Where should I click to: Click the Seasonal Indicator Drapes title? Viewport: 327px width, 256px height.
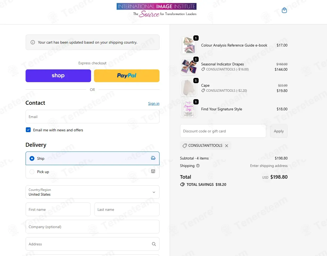(x=222, y=64)
